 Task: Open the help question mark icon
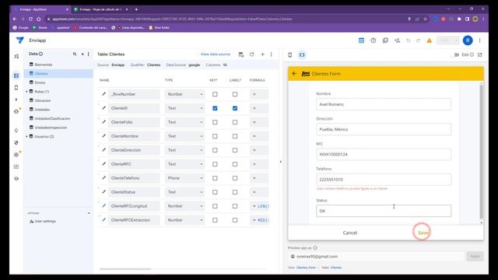click(x=373, y=40)
